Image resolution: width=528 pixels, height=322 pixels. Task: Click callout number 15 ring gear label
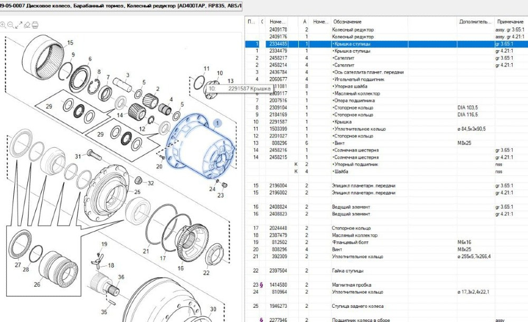(x=70, y=42)
